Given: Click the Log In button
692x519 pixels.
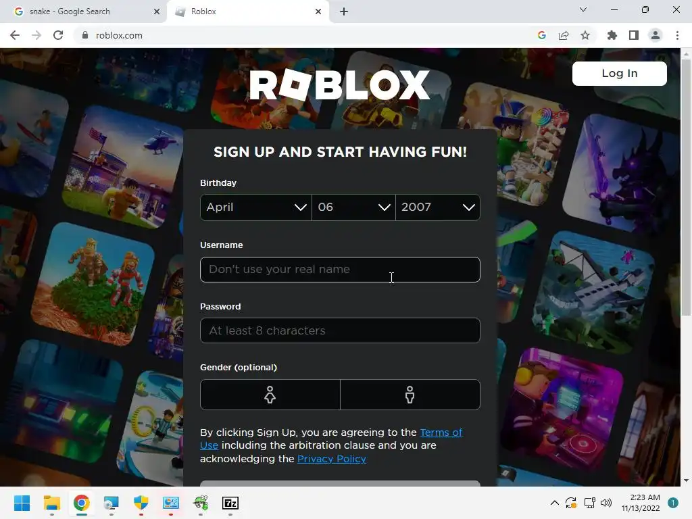Looking at the screenshot, I should coord(619,73).
